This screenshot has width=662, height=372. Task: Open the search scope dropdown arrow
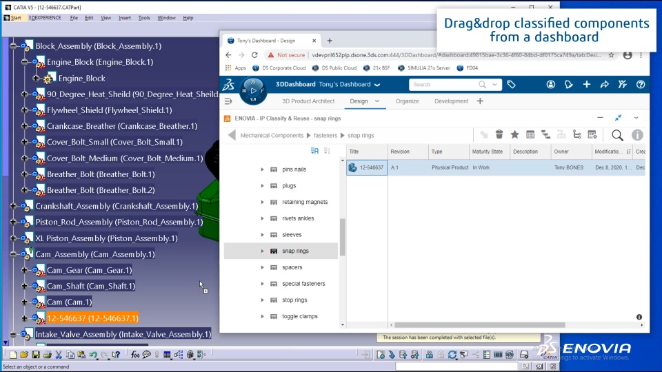coord(495,84)
